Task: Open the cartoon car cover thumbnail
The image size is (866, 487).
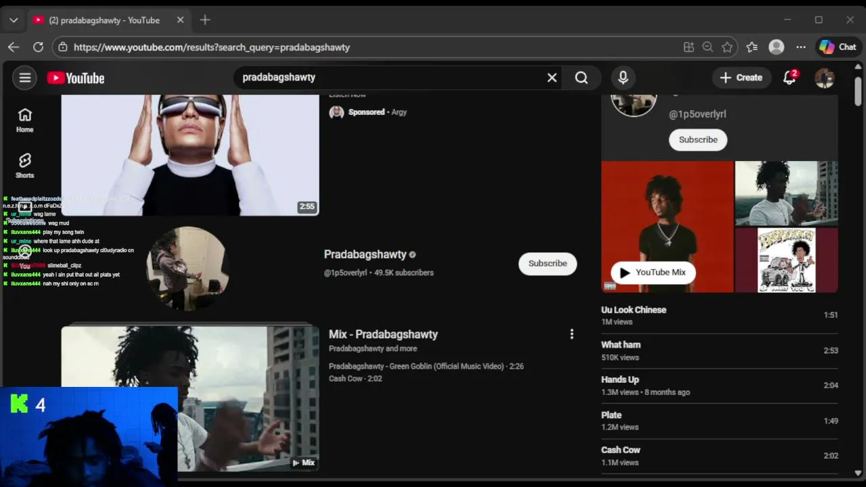Action: pos(786,260)
